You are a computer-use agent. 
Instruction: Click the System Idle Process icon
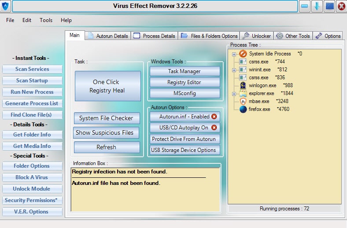[243, 54]
